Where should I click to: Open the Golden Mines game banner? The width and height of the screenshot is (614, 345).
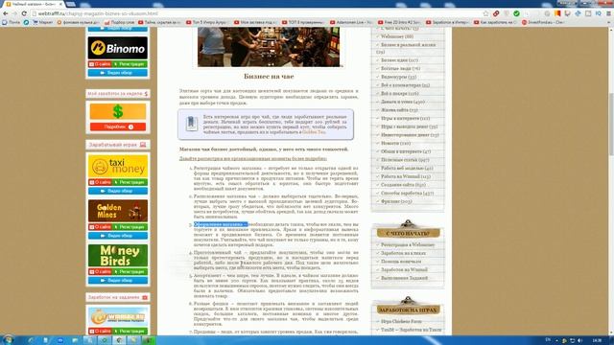click(x=118, y=211)
